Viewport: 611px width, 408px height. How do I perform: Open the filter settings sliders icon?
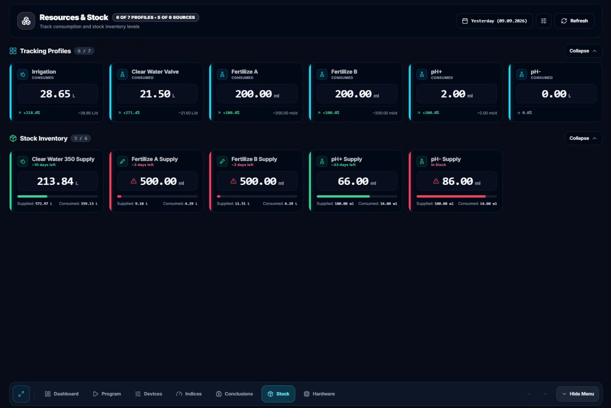(x=544, y=21)
